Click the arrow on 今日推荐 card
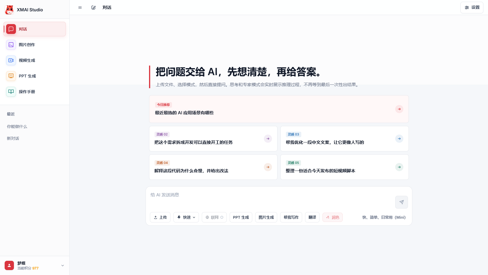This screenshot has width=488, height=275. (x=399, y=109)
